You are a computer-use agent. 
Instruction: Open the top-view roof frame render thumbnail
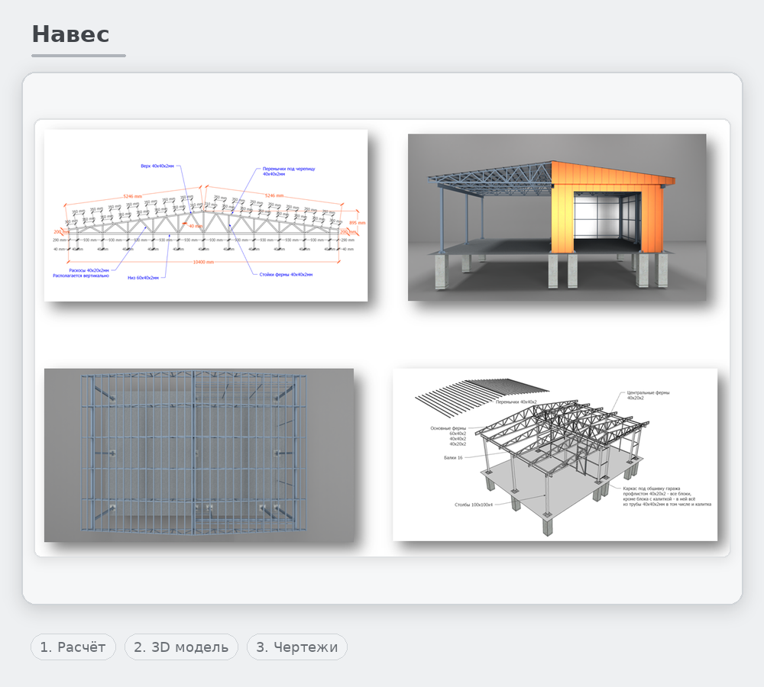[x=199, y=455]
